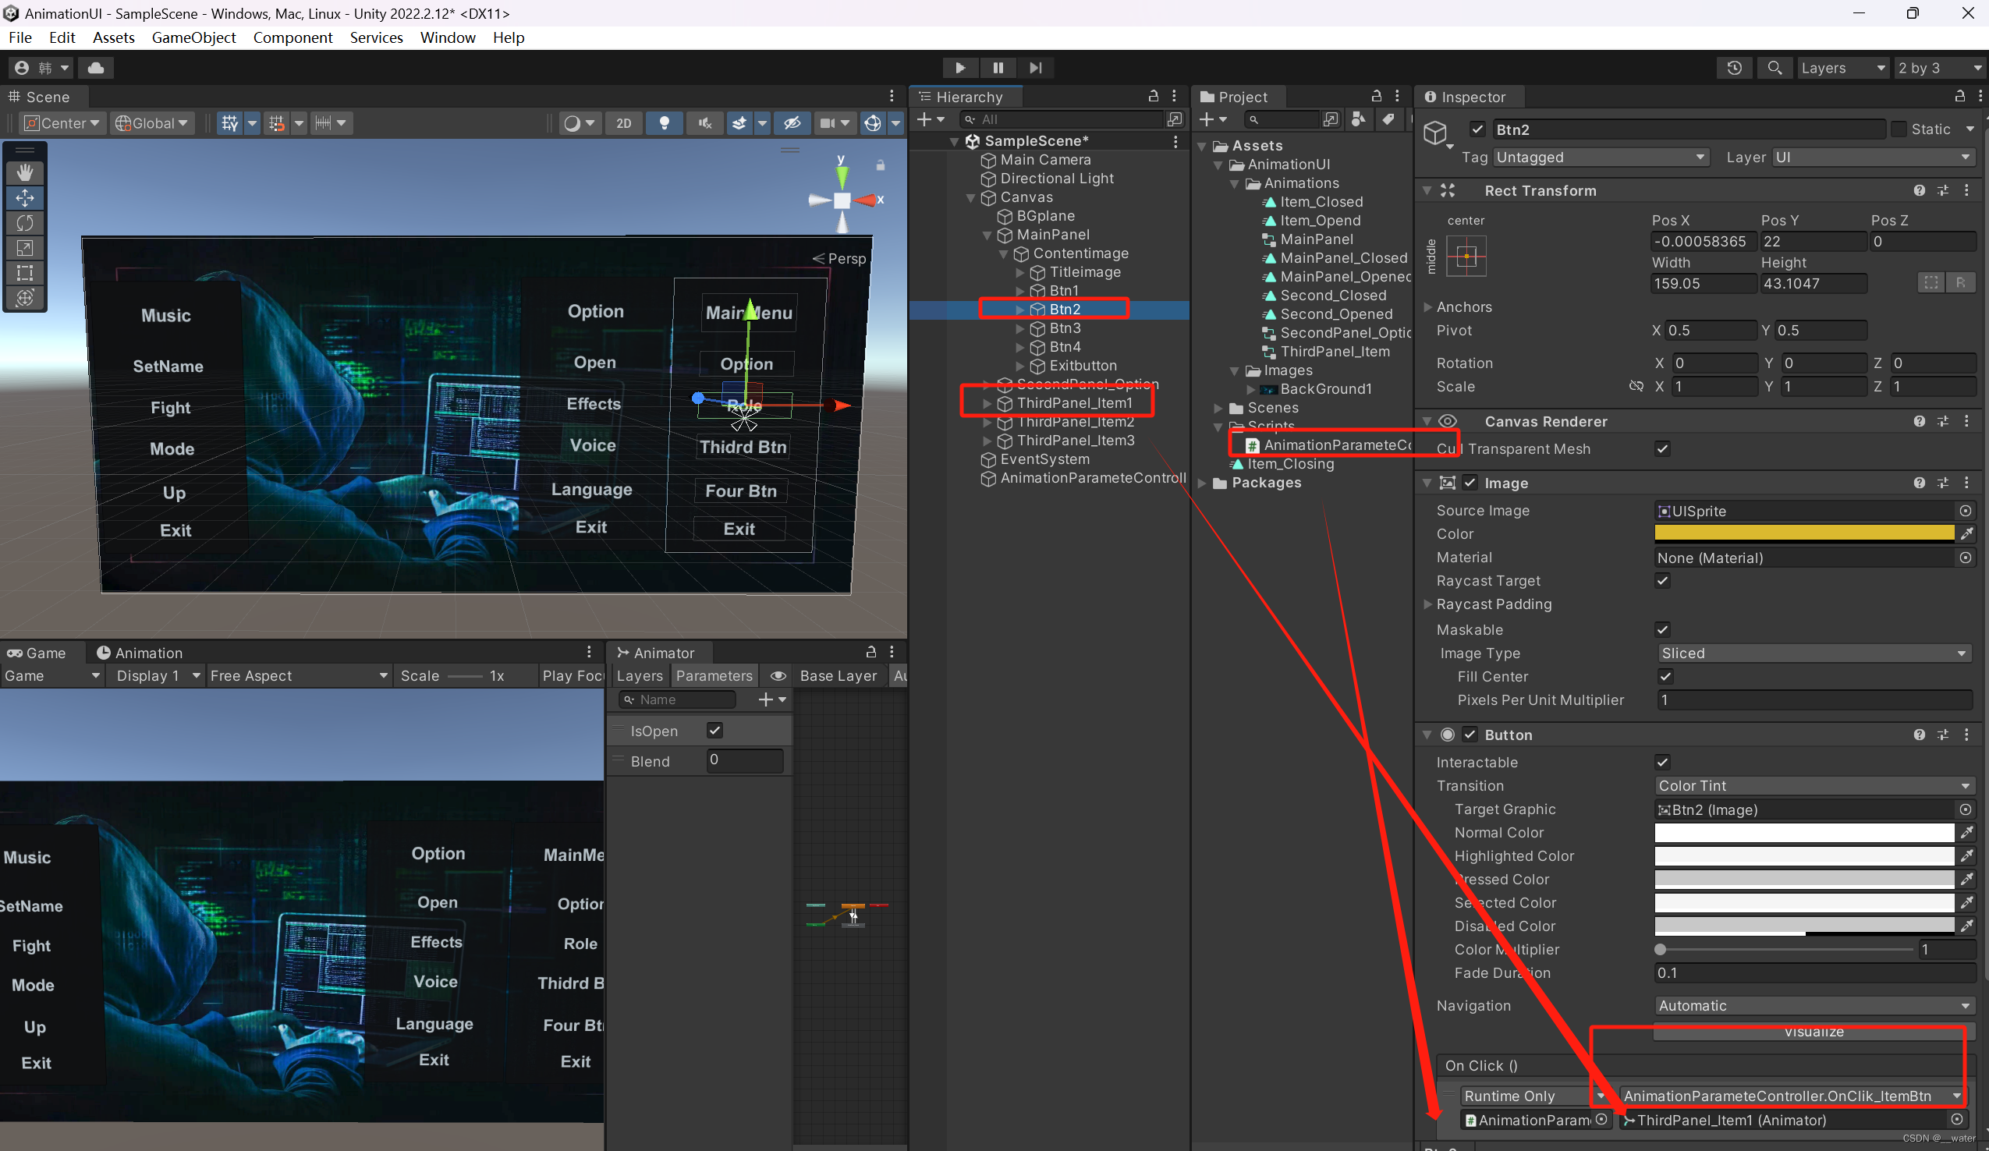Viewport: 1989px width, 1151px height.
Task: Click the yellow Image Color swatch
Action: tap(1803, 534)
